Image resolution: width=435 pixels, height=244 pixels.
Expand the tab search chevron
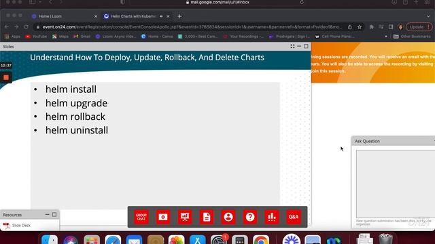click(x=428, y=16)
